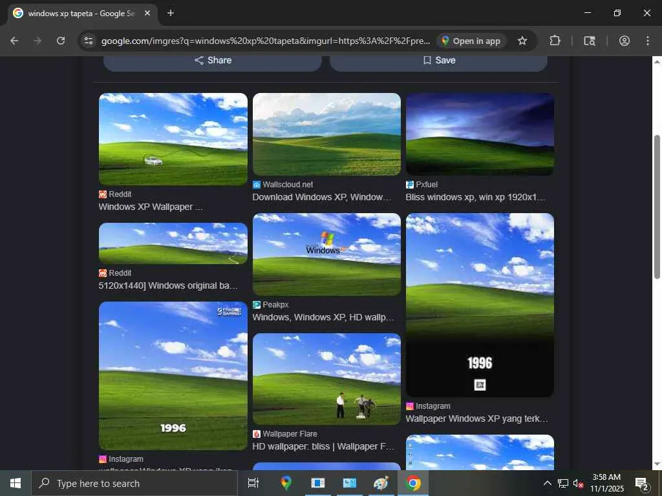Click the scrollbar up arrow
Viewport: 662px width, 496px height.
pos(657,61)
